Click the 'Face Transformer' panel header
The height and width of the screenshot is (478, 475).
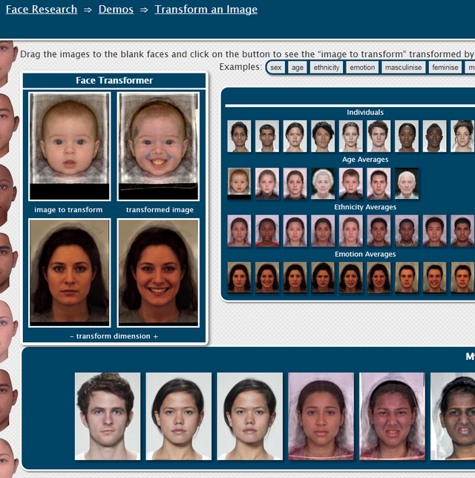114,80
